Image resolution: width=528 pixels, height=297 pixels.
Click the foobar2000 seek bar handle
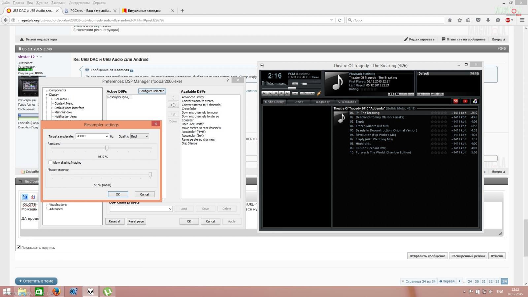292,88
